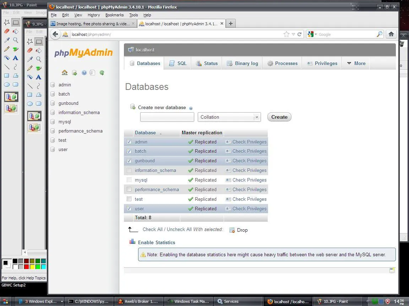Uncheck the admin database checkbox

coord(129,142)
